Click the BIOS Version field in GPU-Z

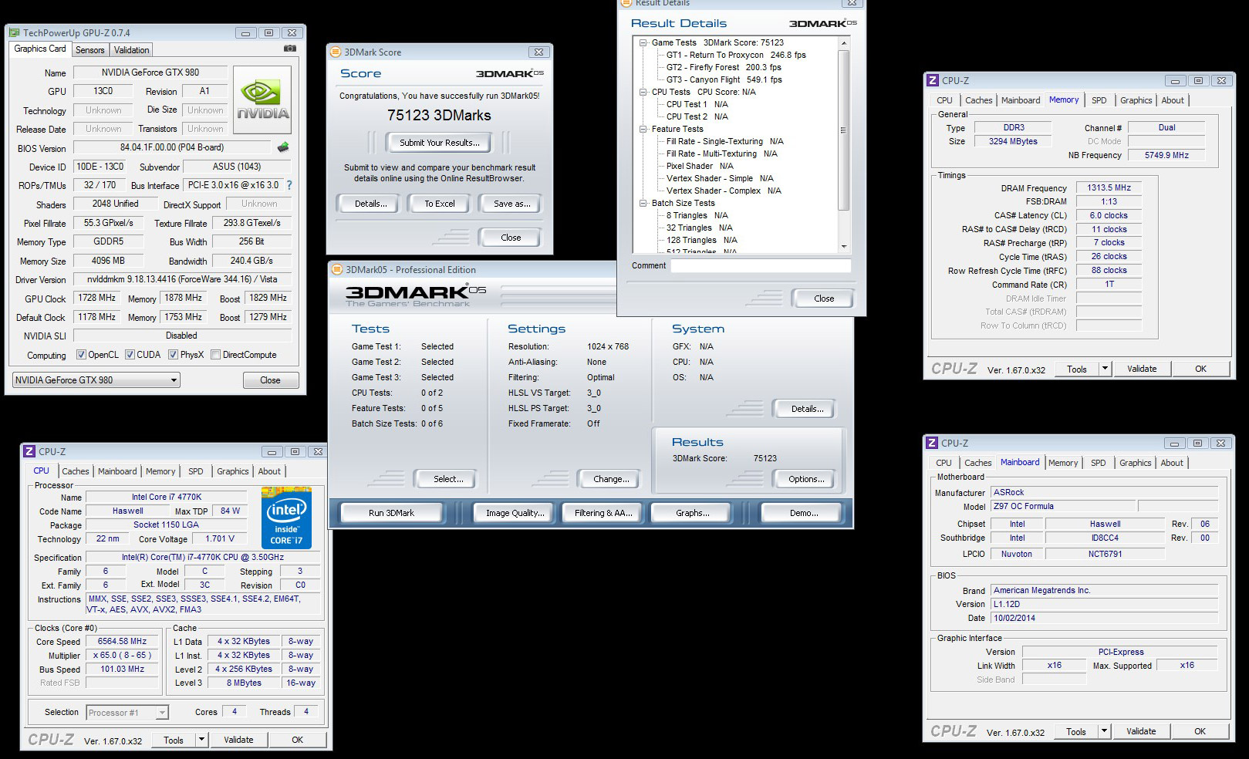pyautogui.click(x=172, y=147)
